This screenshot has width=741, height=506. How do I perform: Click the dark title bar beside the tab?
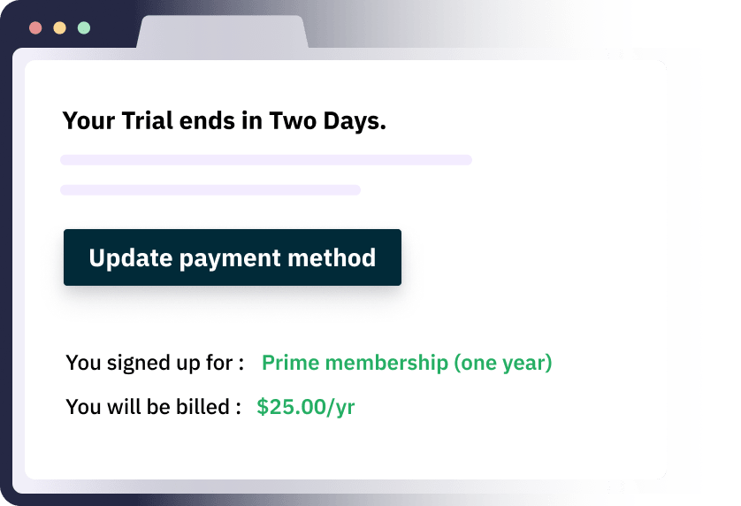[442, 27]
